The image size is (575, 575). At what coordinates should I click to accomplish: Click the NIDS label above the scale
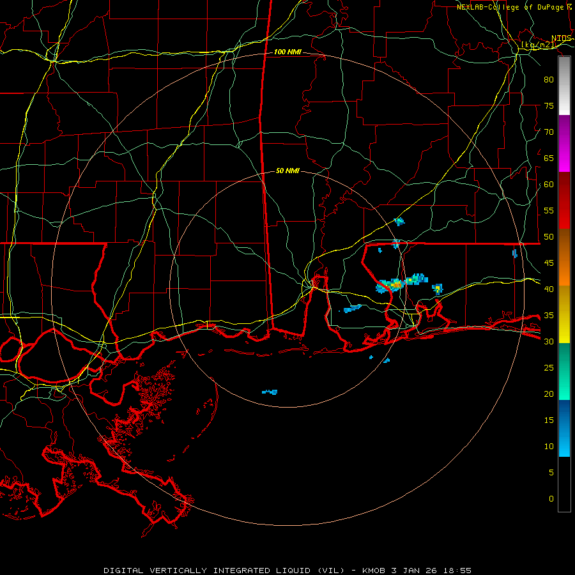tap(562, 38)
